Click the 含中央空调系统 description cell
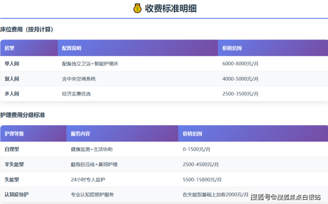 (x=78, y=79)
